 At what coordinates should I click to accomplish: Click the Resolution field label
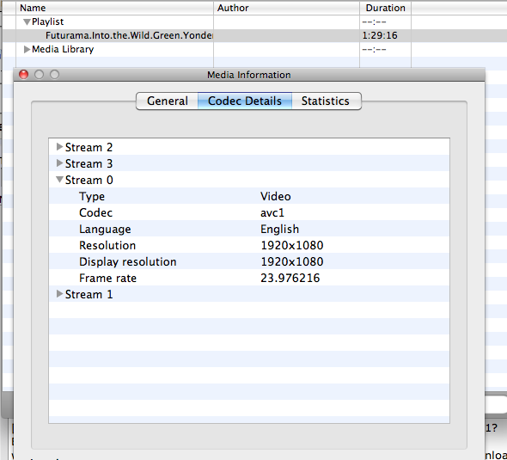click(x=107, y=245)
